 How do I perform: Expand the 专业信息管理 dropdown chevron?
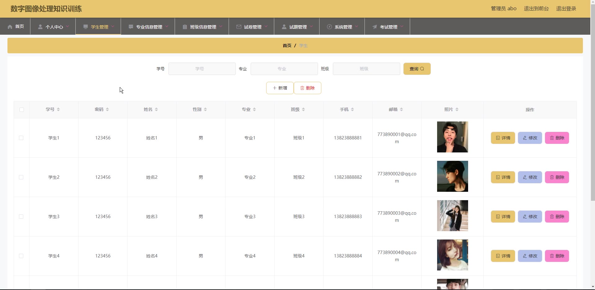tap(167, 27)
